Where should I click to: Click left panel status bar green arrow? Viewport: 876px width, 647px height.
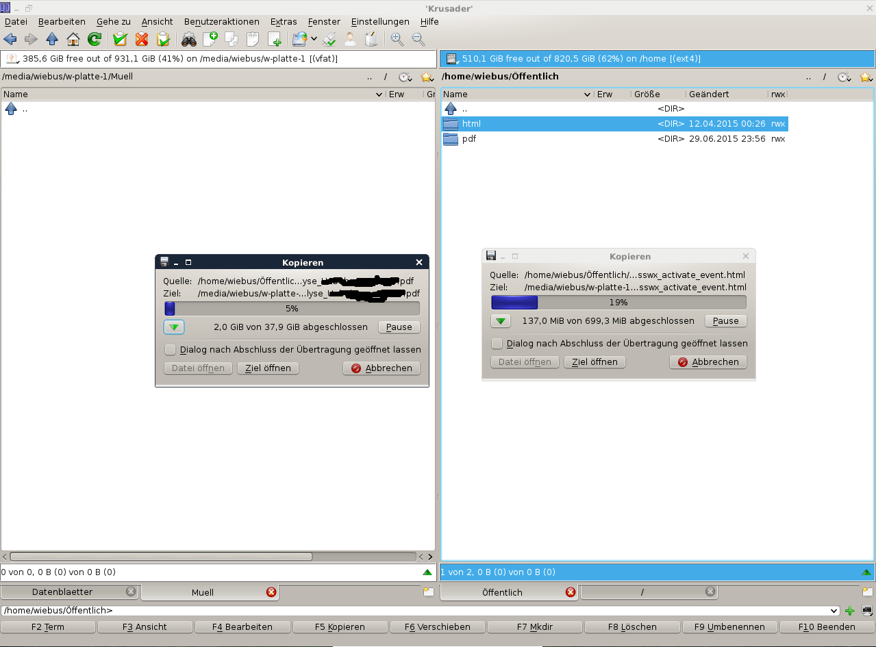[427, 572]
